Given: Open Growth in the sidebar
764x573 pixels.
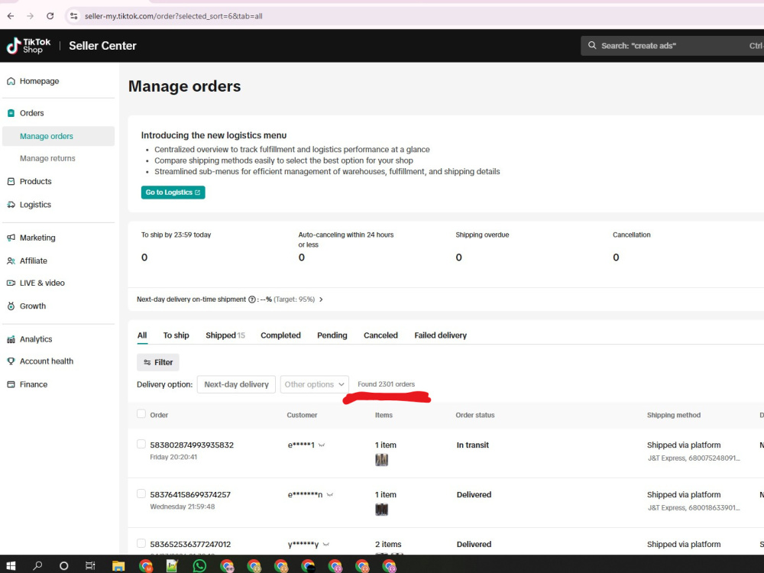Looking at the screenshot, I should click(33, 306).
